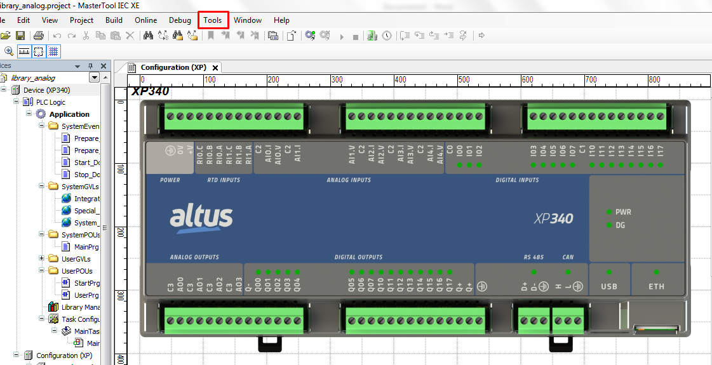Click the Open Project folder icon
712x365 pixels.
coord(6,36)
